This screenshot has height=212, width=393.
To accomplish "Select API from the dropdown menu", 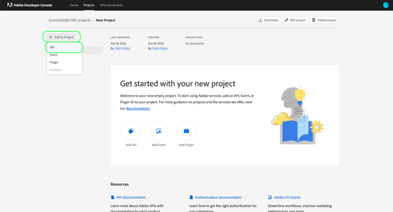I will 64,47.
